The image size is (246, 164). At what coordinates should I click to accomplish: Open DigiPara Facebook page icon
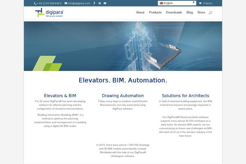(x=94, y=3)
